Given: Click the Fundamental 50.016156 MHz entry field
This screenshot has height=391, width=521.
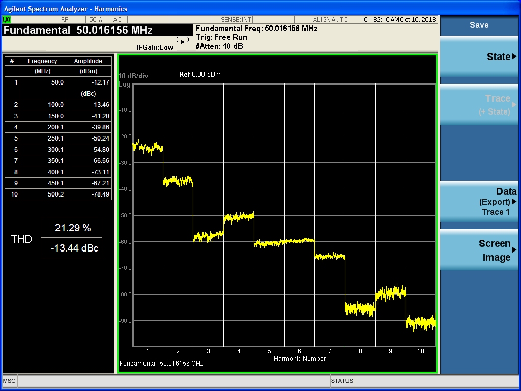Looking at the screenshot, I should [x=97, y=30].
